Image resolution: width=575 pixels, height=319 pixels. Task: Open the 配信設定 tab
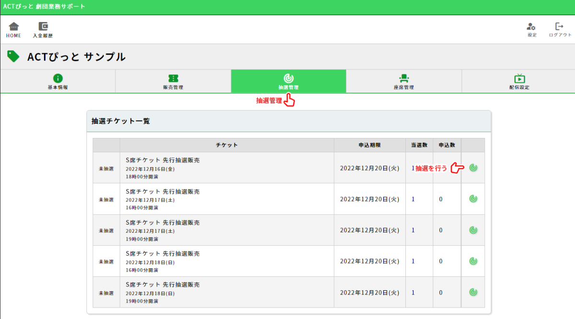(x=519, y=81)
